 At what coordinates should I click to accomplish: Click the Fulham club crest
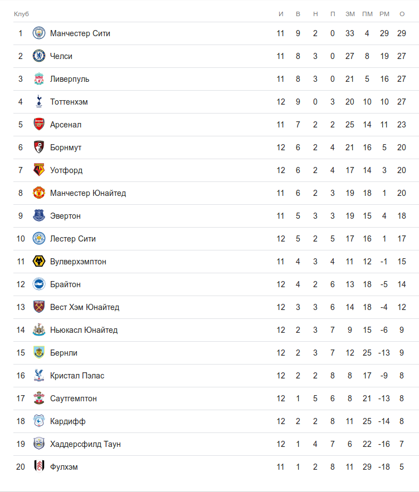click(39, 467)
